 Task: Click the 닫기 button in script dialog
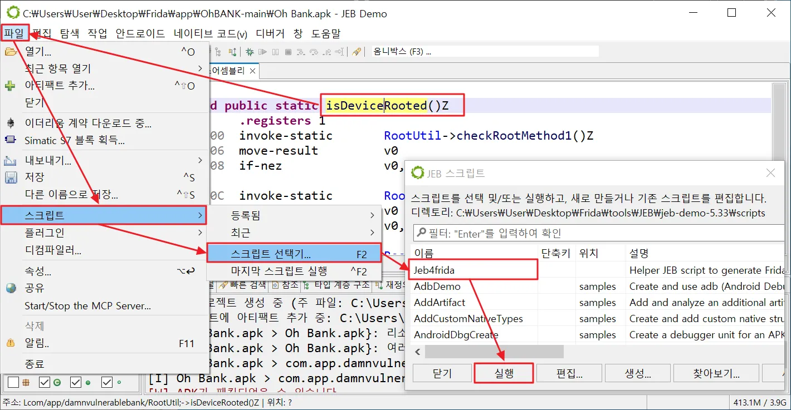[442, 373]
